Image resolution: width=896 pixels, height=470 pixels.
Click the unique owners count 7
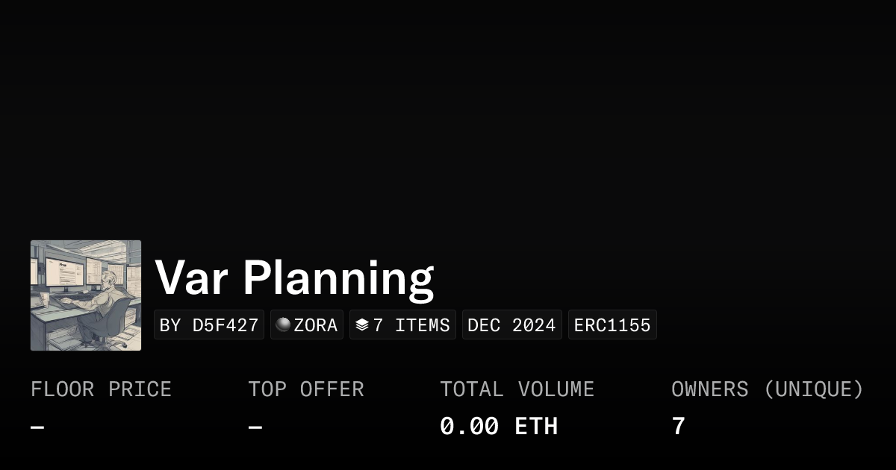[x=678, y=427]
